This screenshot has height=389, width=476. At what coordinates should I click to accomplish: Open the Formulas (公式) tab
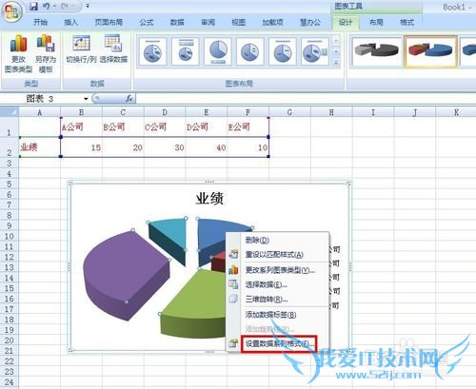tap(147, 22)
